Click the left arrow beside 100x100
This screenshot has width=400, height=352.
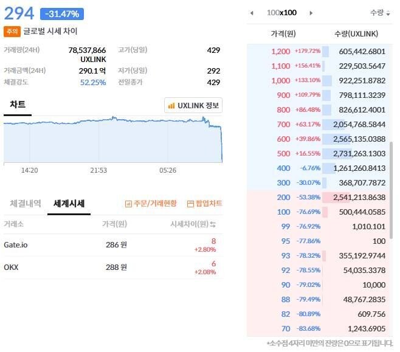(252, 13)
